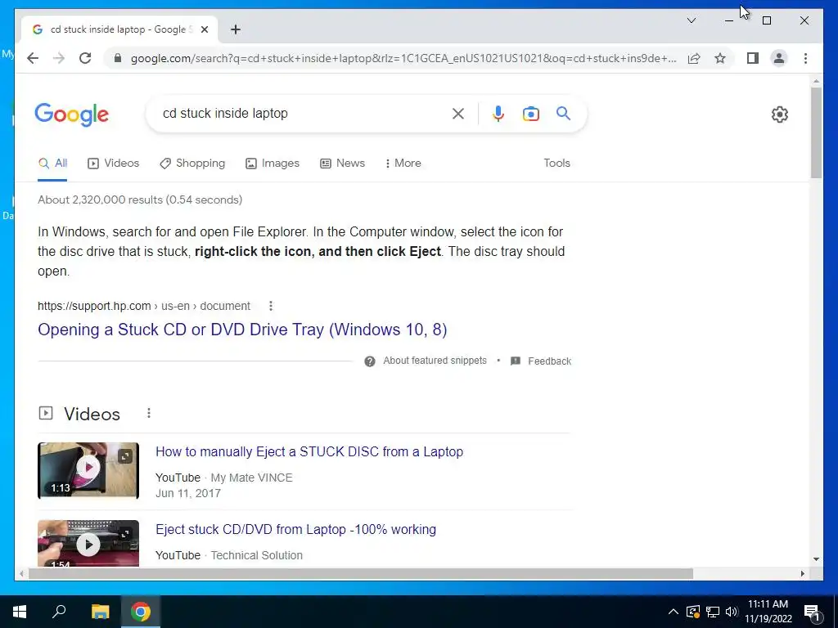Select the All results tab
Image resolution: width=838 pixels, height=628 pixels.
click(52, 164)
